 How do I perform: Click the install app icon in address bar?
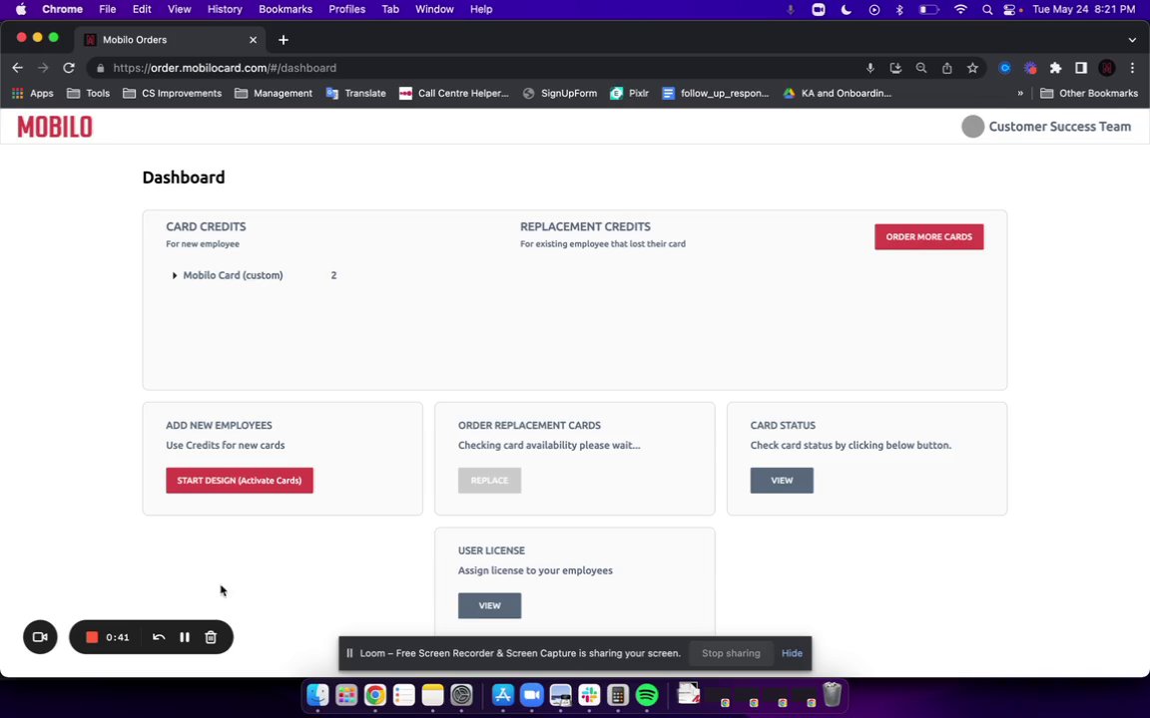(x=895, y=68)
